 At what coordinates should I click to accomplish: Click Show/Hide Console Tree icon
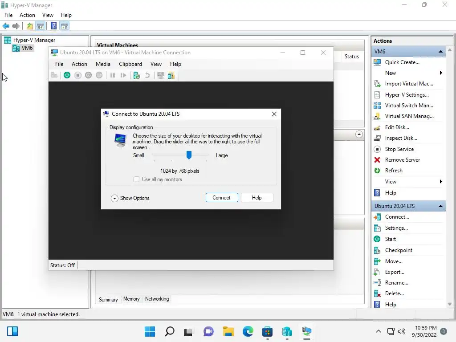tap(41, 26)
